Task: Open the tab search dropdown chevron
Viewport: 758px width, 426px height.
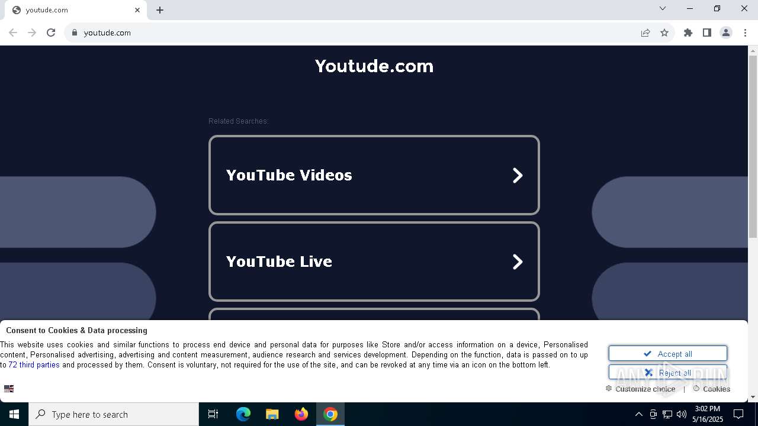Action: click(x=663, y=8)
